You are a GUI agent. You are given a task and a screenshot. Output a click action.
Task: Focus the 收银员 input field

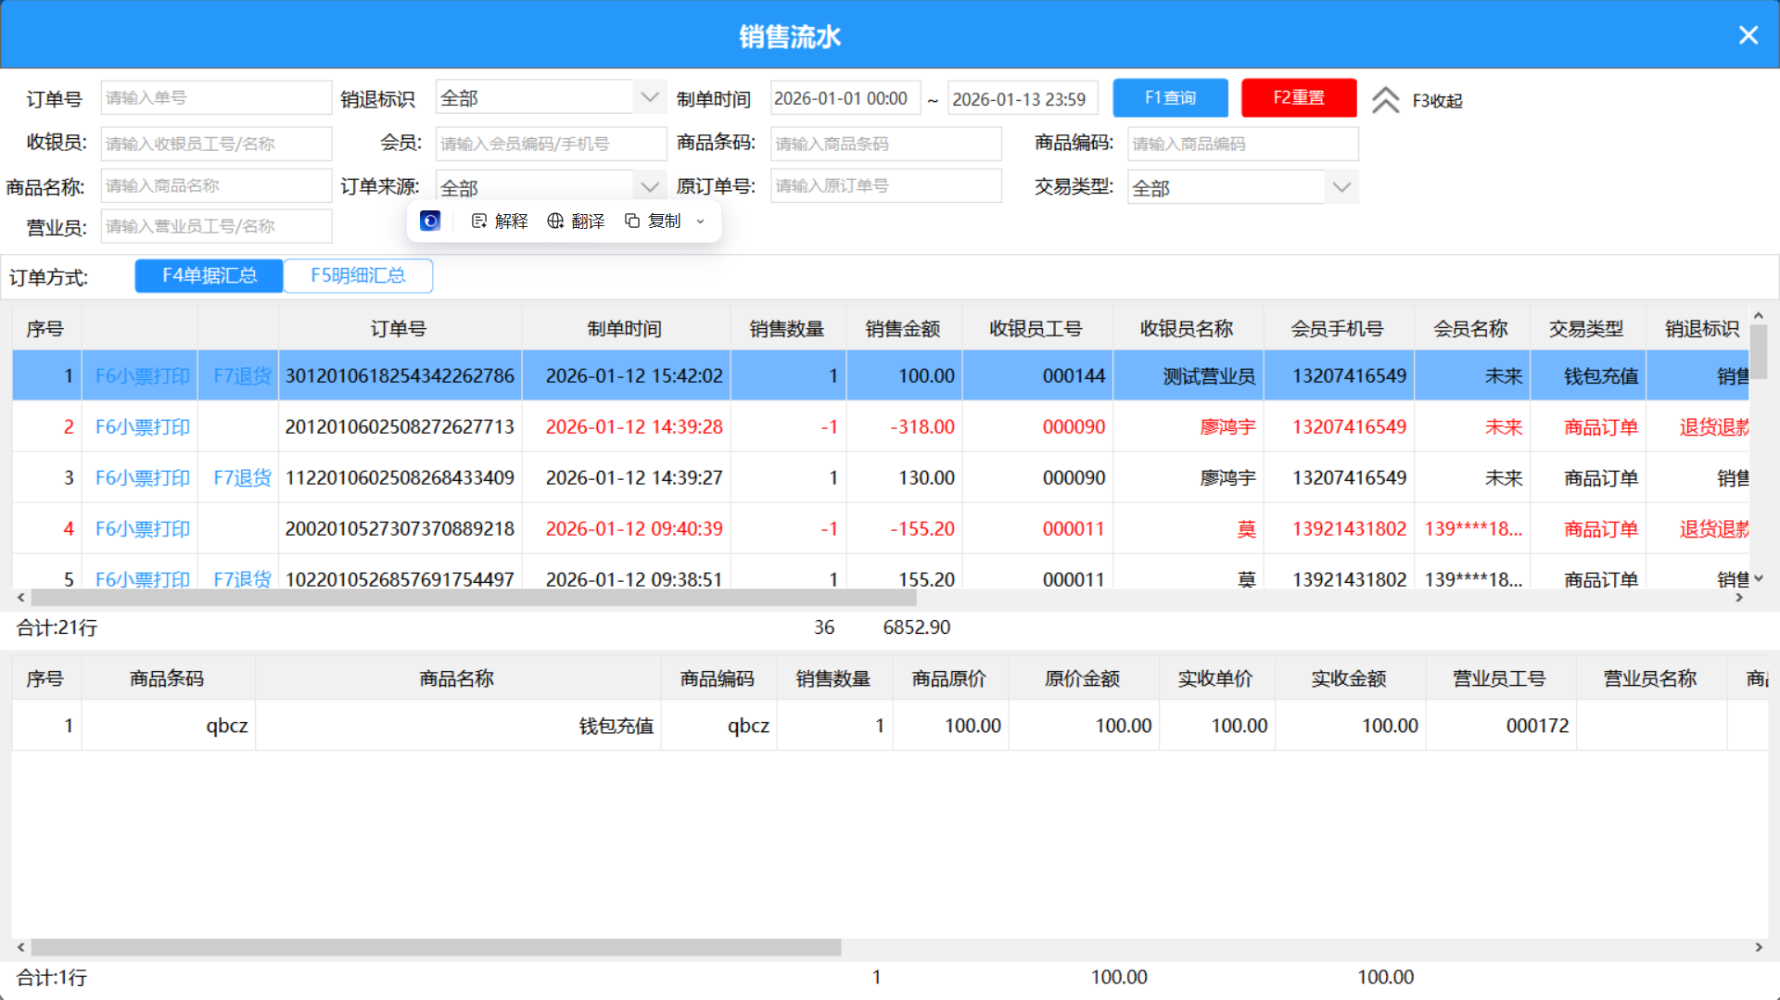click(216, 144)
